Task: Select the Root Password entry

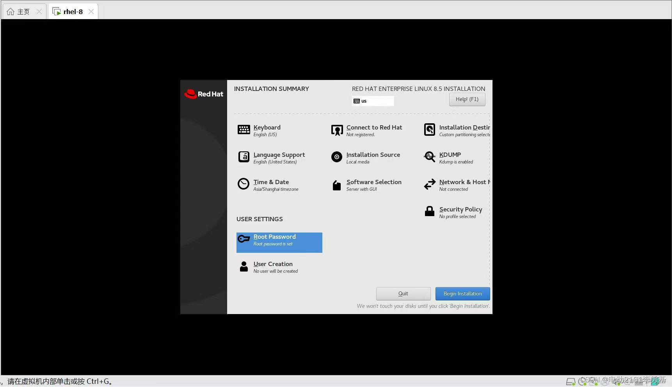Action: [x=279, y=243]
